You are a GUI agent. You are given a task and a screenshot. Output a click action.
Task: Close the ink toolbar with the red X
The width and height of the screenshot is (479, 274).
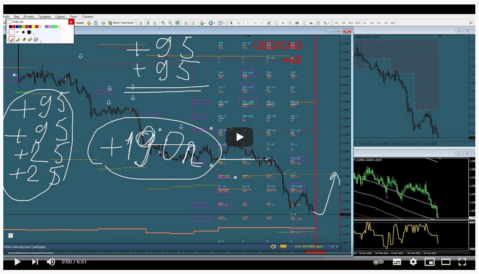(71, 22)
